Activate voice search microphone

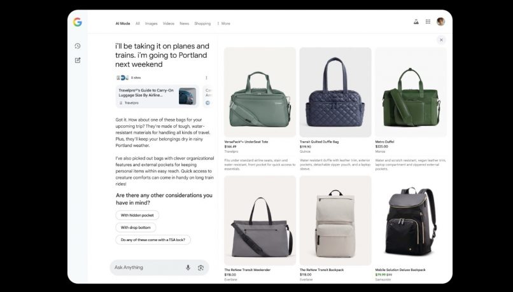[x=188, y=268]
